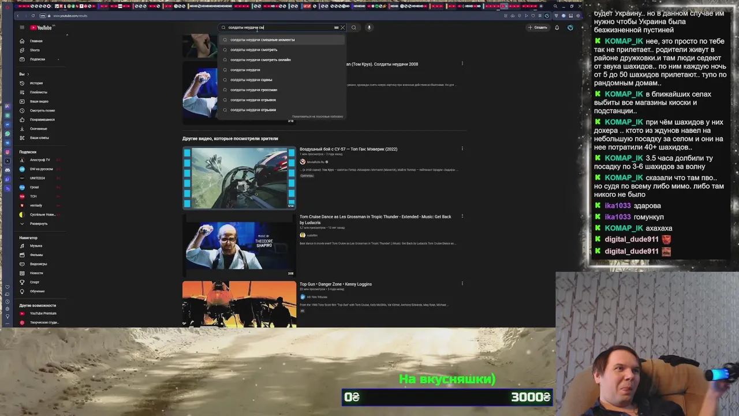This screenshot has height=416, width=739.
Task: Open WhatsApp icon in browser sidebar
Action: click(x=8, y=133)
